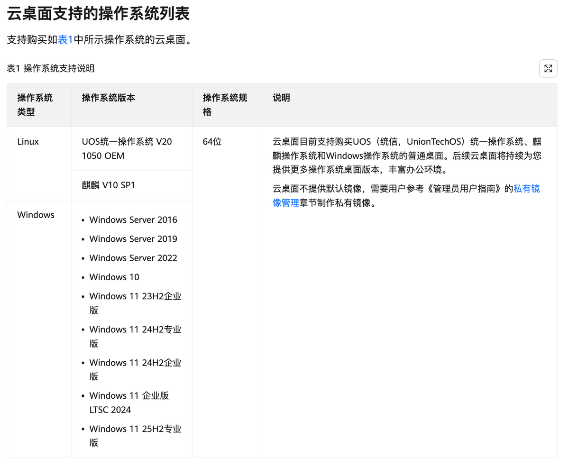Click the Windows 11 24H2专业版 list item
The height and width of the screenshot is (467, 569).
(136, 336)
